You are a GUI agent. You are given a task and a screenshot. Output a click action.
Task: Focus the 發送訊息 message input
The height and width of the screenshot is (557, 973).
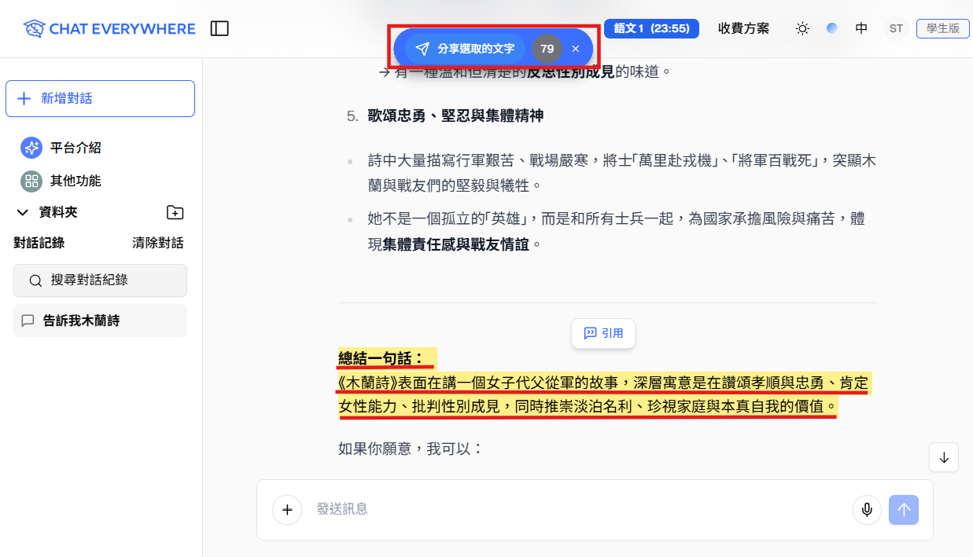578,509
